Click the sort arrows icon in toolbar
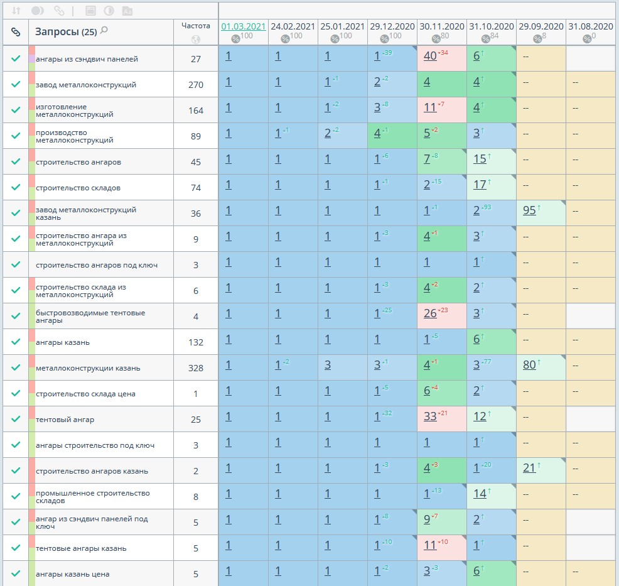This screenshot has width=619, height=586. 16,11
